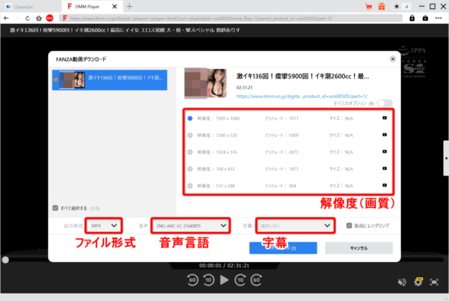The height and width of the screenshot is (301, 449).
Task: Click video icon on 1280 x 720 row
Action: point(385,135)
